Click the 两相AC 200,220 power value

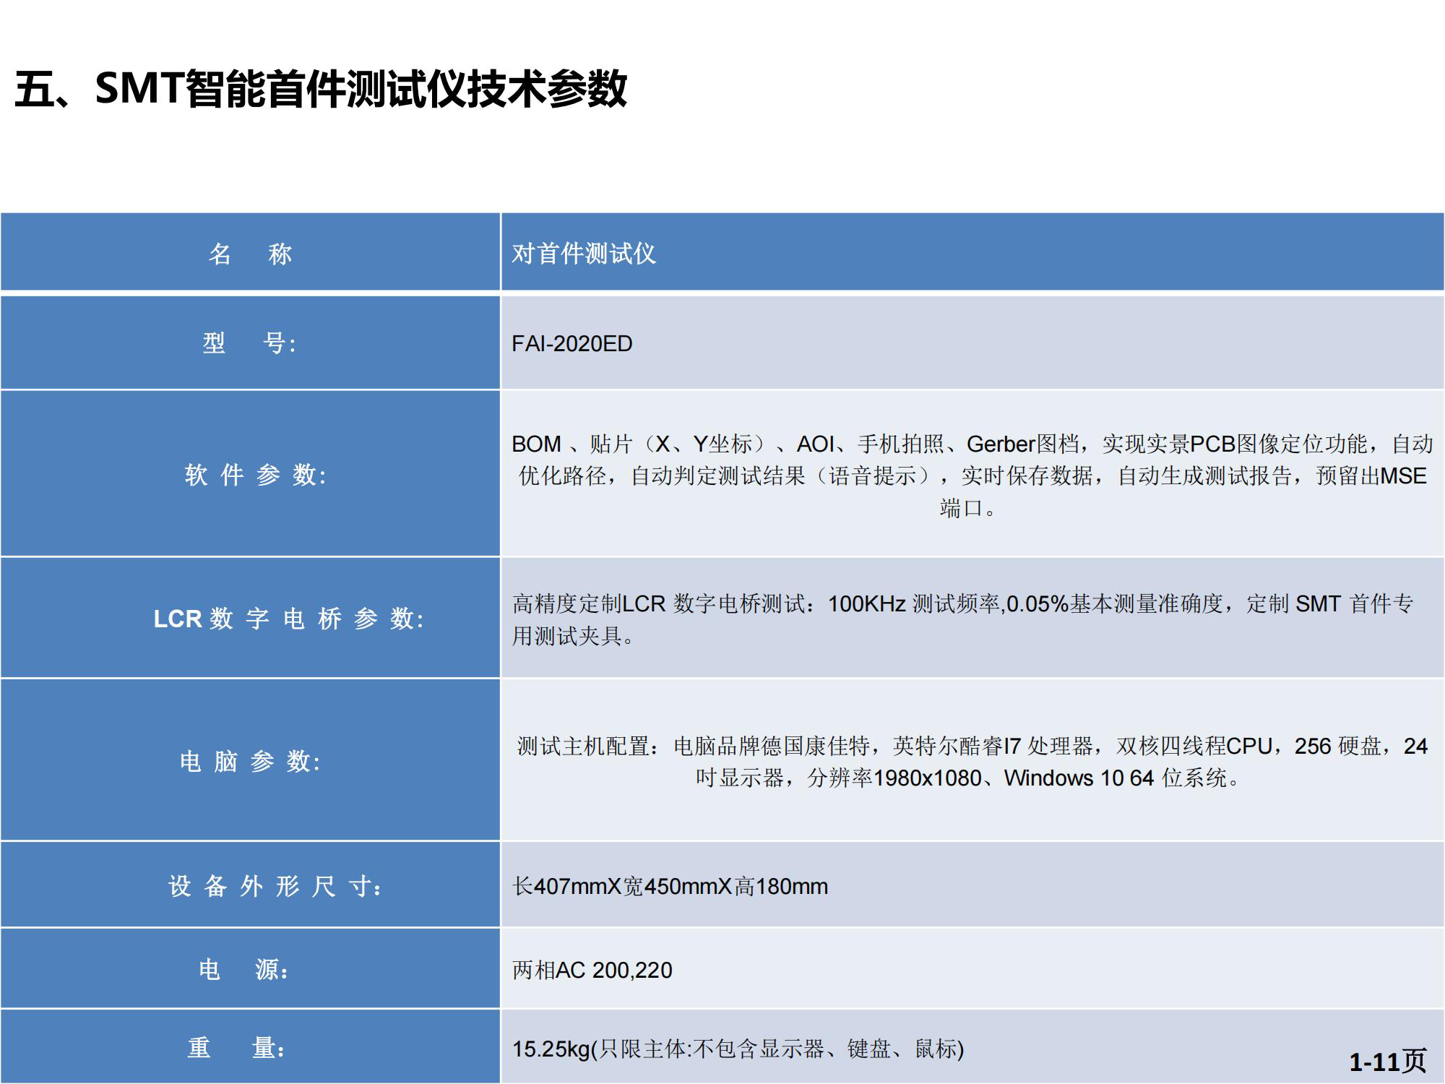pos(592,971)
